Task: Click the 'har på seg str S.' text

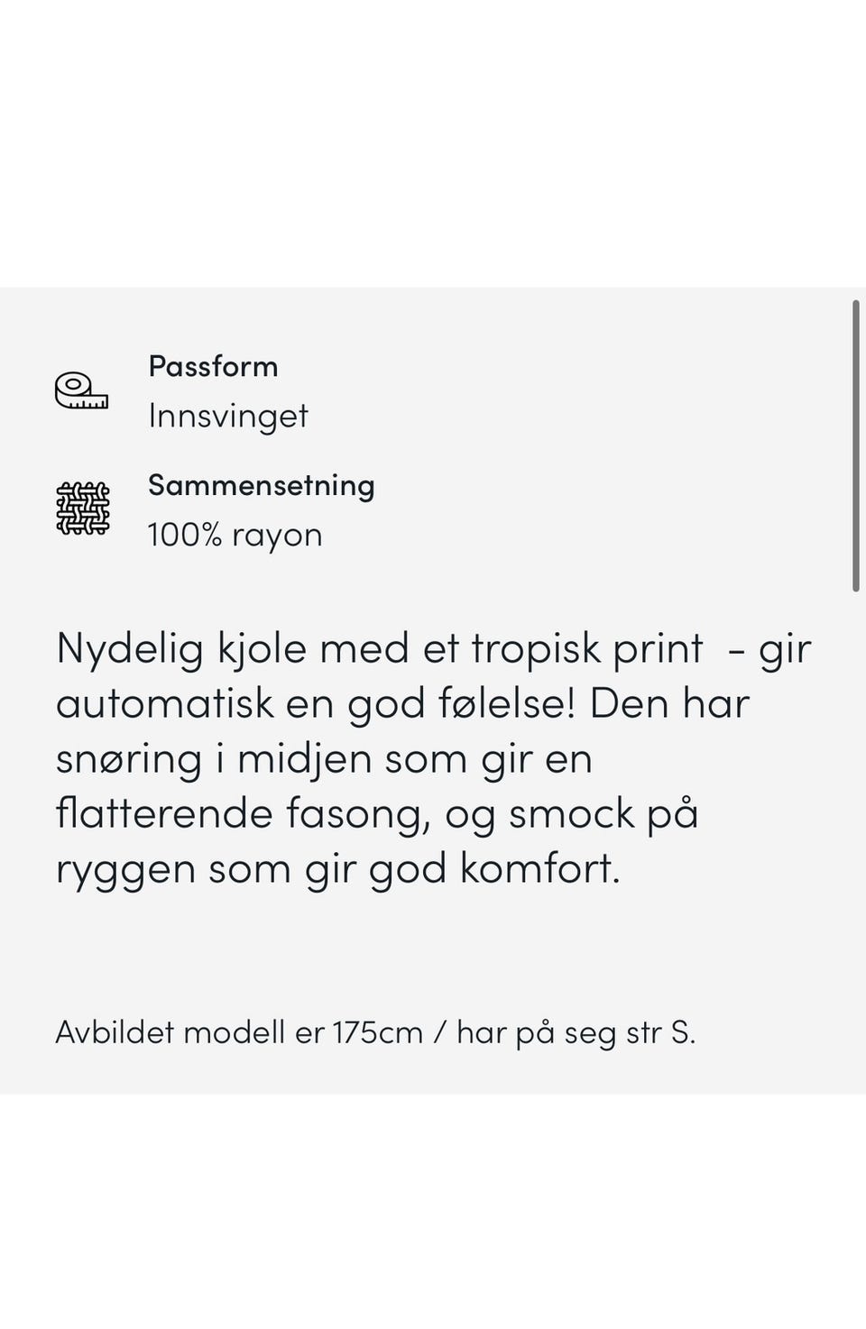Action: pos(576,1032)
